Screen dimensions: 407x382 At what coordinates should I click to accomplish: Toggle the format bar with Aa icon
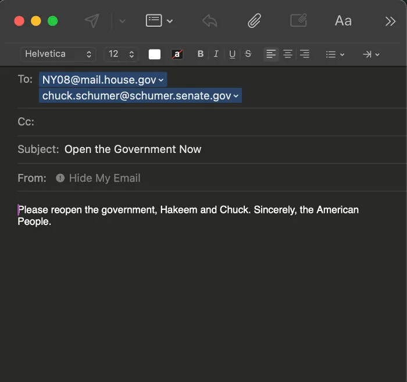[343, 21]
